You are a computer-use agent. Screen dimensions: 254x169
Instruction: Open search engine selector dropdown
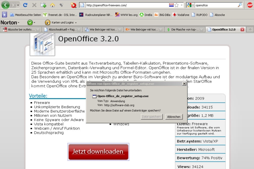pos(190,5)
